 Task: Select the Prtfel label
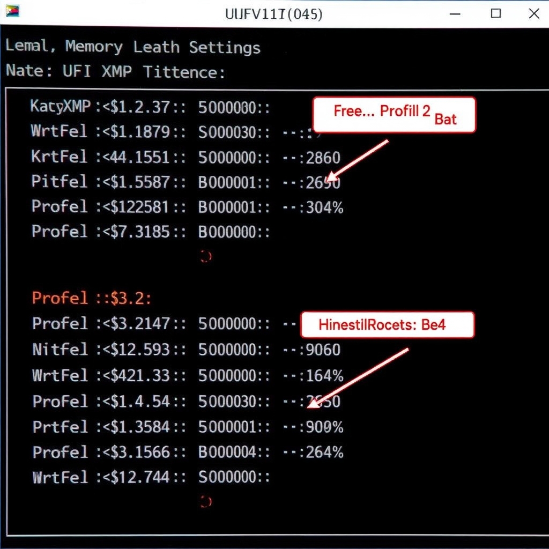click(60, 427)
